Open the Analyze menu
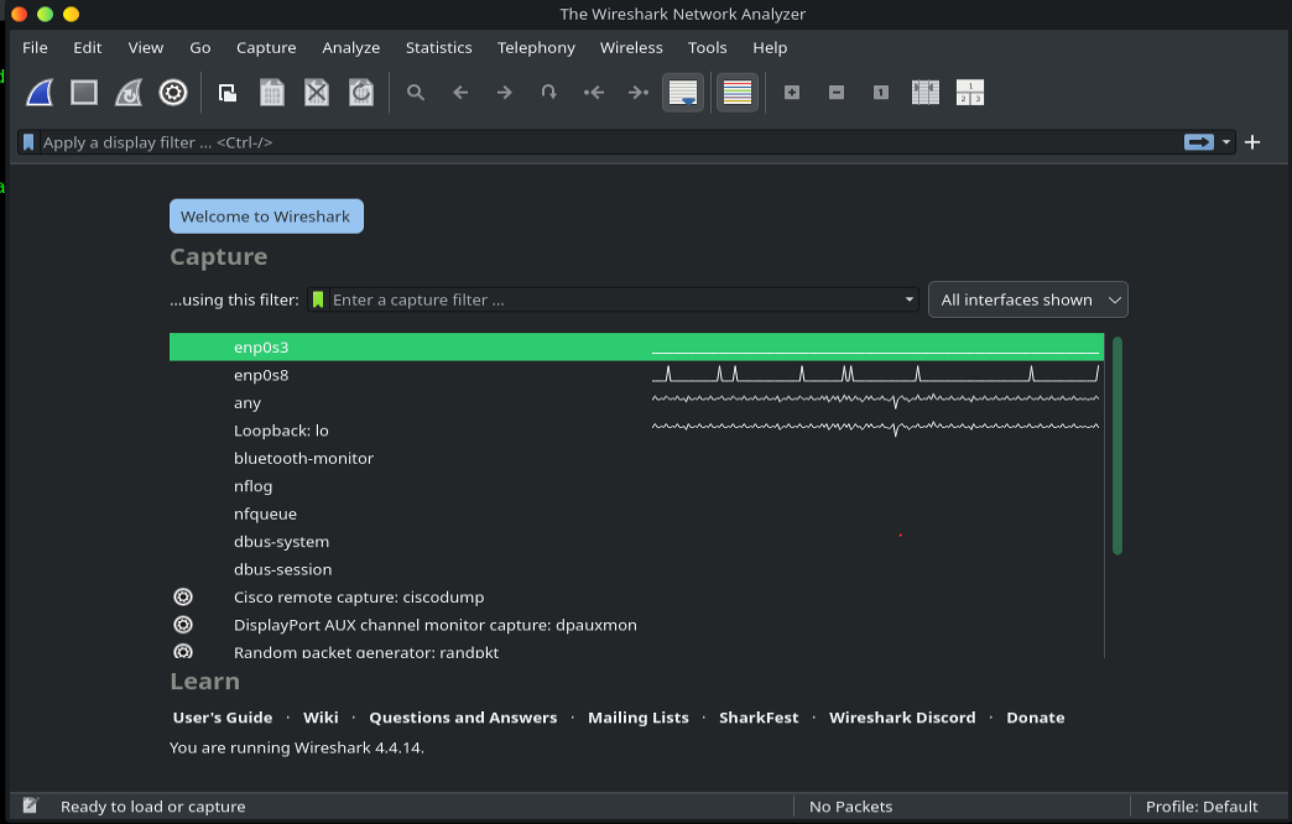1292x824 pixels. pyautogui.click(x=351, y=48)
